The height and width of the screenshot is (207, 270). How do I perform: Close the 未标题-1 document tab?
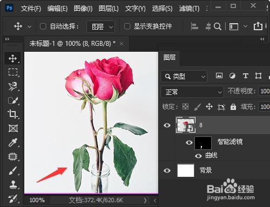point(122,44)
